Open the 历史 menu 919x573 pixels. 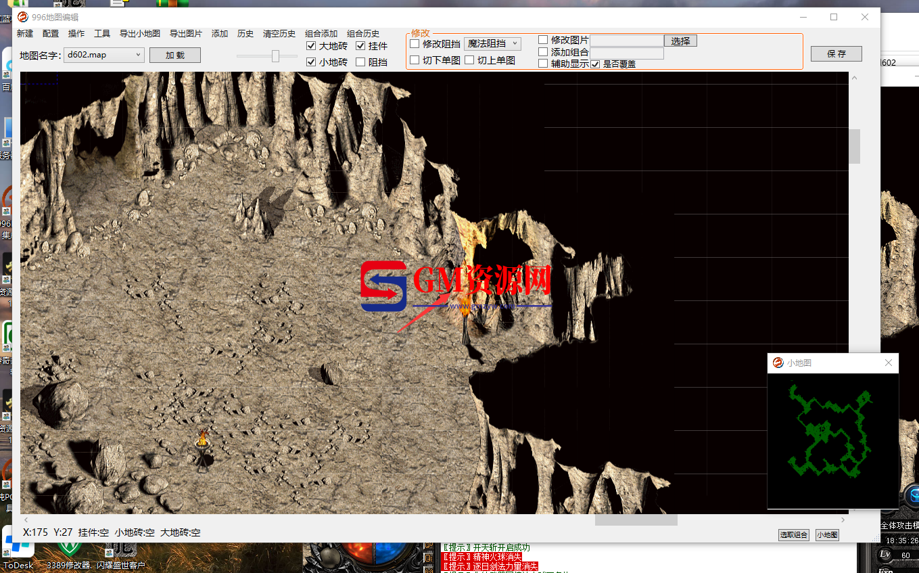click(x=245, y=34)
